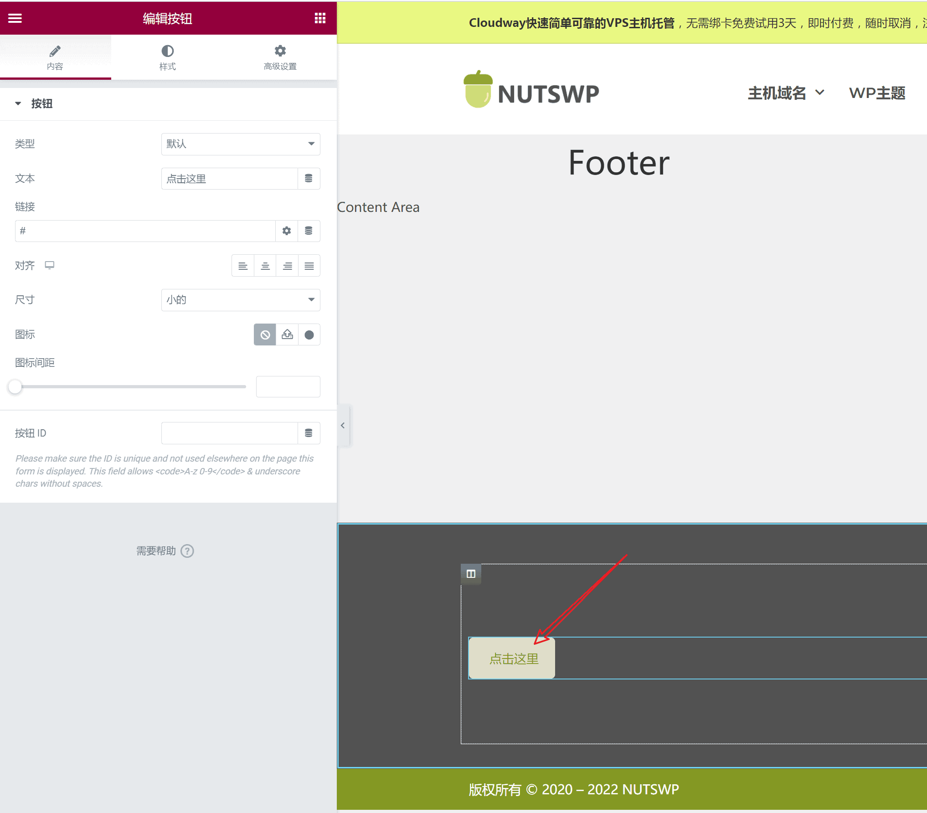Click dynamic tags icon beside button ID
The width and height of the screenshot is (927, 813).
coord(309,433)
